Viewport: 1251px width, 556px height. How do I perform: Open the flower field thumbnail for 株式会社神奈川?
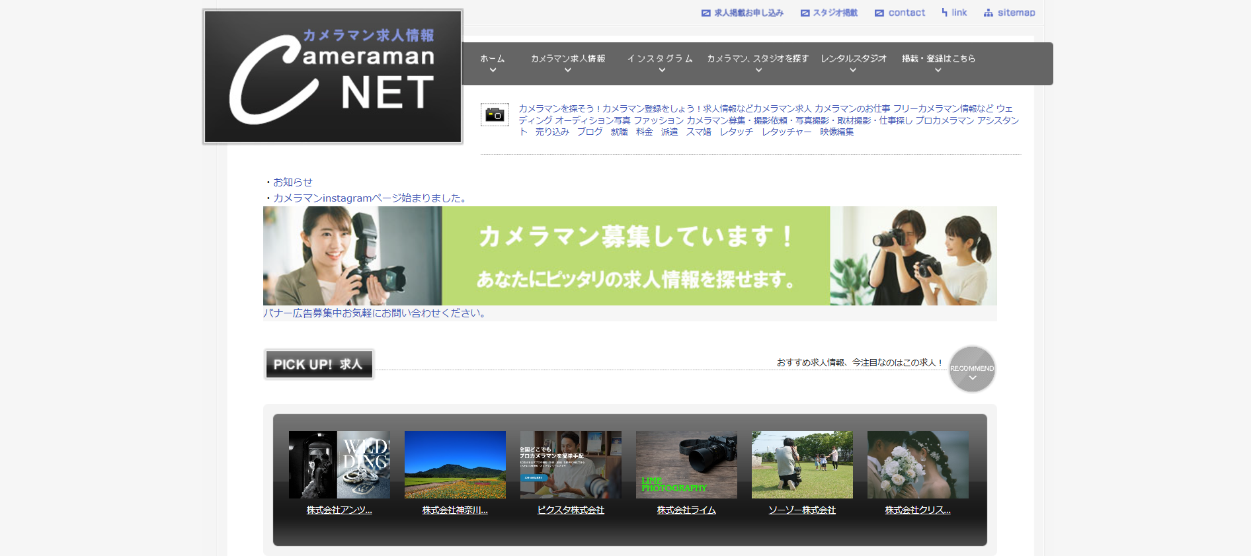click(x=455, y=465)
